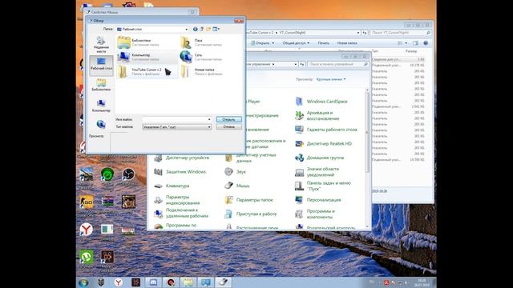Click the Тип column header in Explorer
Screen dimensions: 513x288
[x=375, y=51]
